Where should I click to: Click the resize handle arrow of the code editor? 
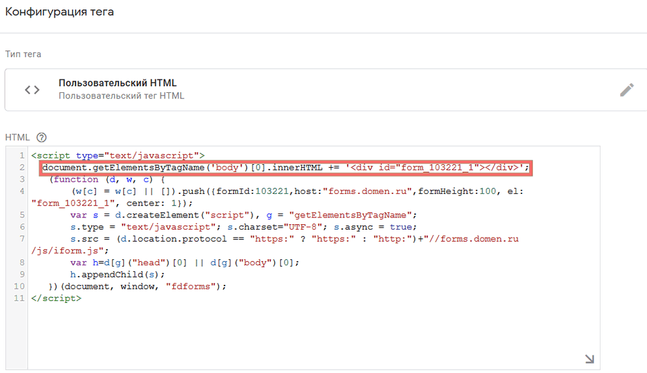click(x=589, y=360)
